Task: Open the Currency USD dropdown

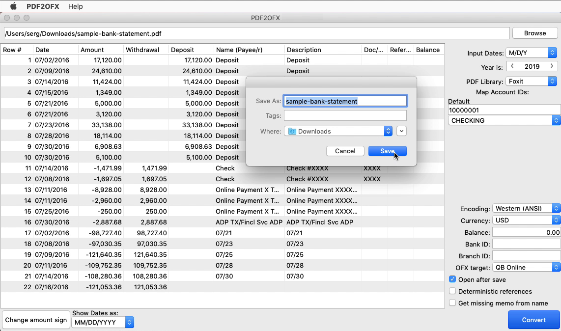Action: [x=526, y=220]
